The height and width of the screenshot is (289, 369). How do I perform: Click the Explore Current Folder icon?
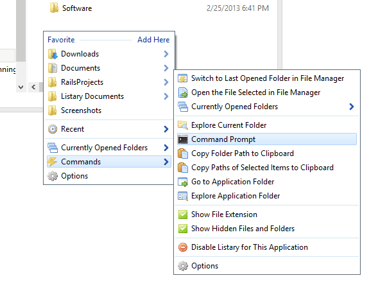(x=183, y=125)
